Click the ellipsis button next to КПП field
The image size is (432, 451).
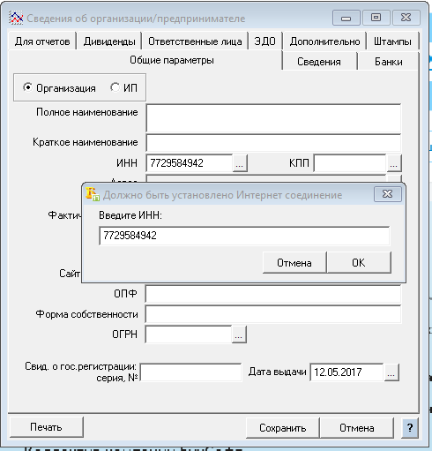coord(394,163)
